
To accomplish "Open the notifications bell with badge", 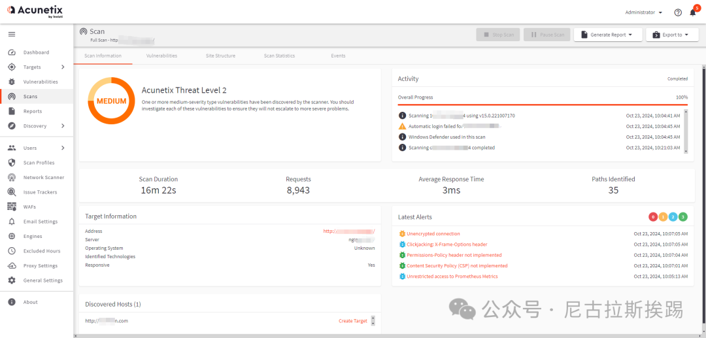I will 694,12.
